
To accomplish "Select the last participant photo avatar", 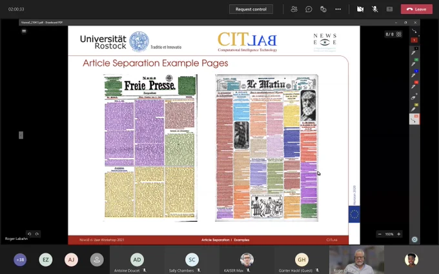I will click(x=411, y=260).
